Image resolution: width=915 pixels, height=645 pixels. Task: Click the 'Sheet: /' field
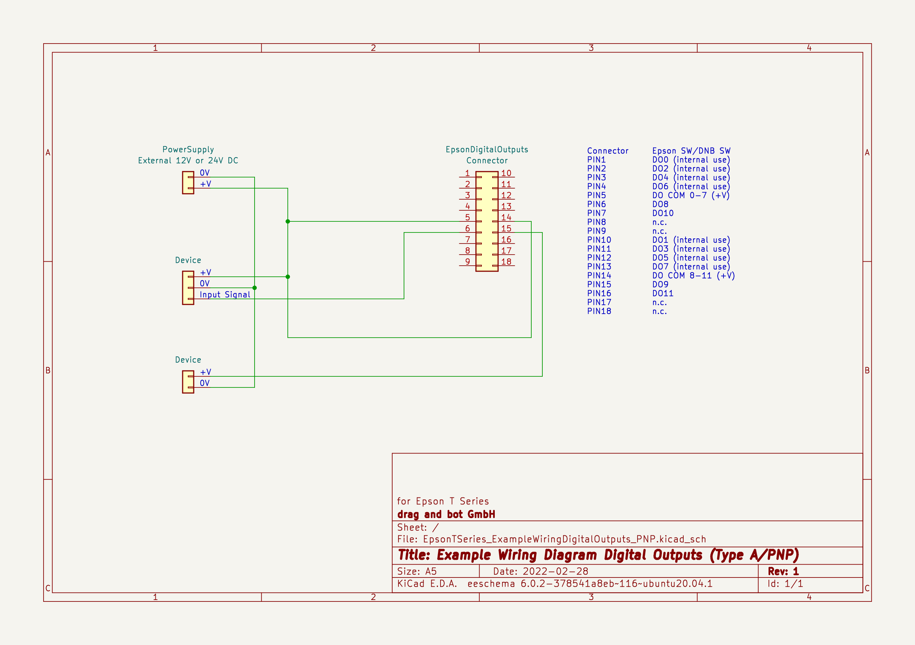pyautogui.click(x=418, y=527)
